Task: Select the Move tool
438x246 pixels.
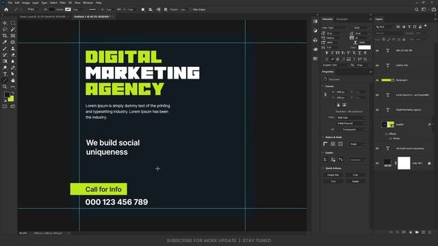Action: tap(5, 23)
